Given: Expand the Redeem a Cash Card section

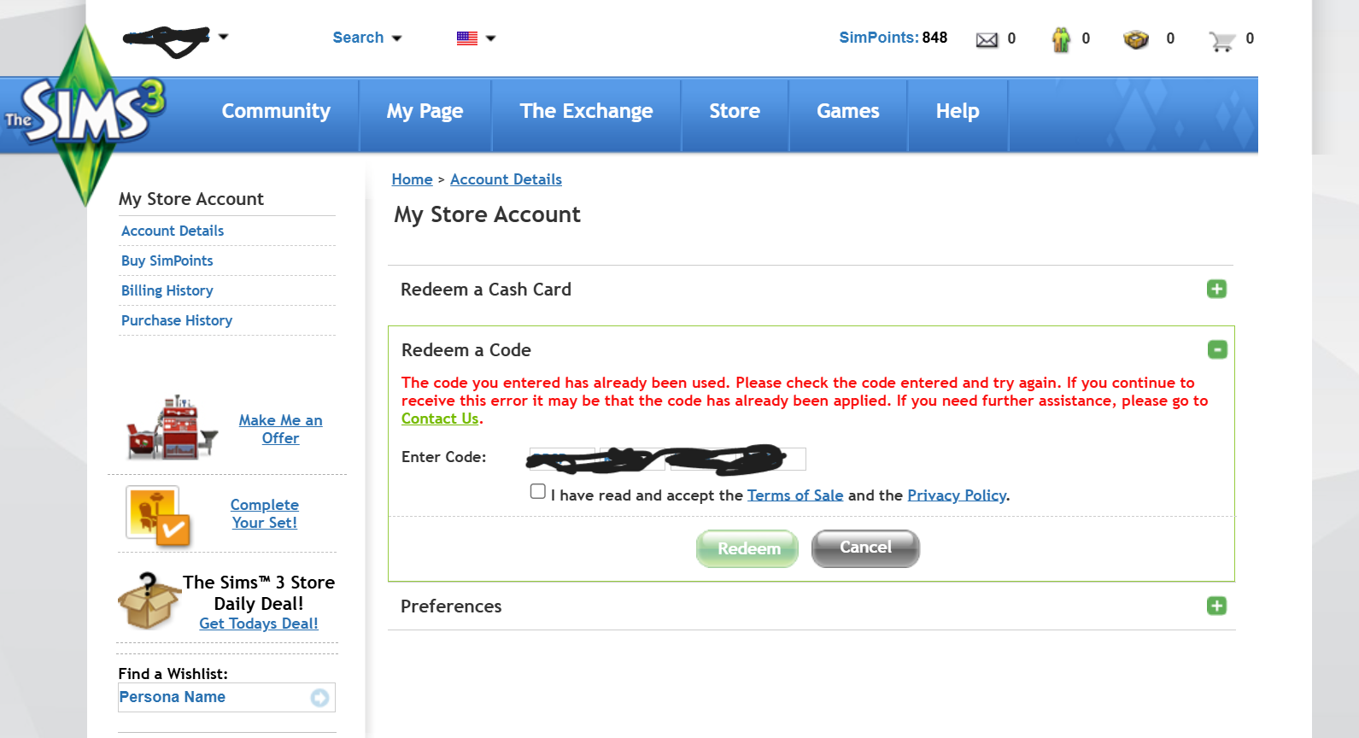Looking at the screenshot, I should (x=1216, y=290).
